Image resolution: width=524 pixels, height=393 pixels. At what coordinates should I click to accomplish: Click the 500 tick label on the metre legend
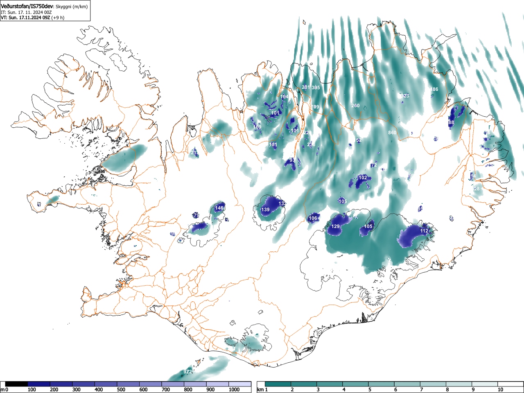tap(121, 390)
